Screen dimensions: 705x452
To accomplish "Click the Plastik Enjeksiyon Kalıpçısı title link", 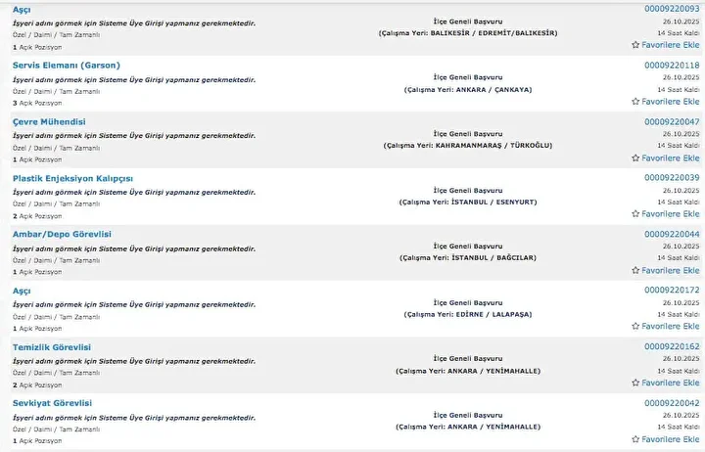I will pos(72,178).
